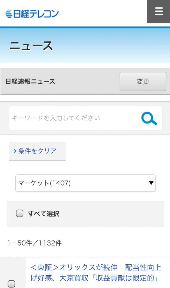Open the ＜東証＞オリックスが続伸 headline
The width and height of the screenshot is (170, 288).
coord(74,267)
